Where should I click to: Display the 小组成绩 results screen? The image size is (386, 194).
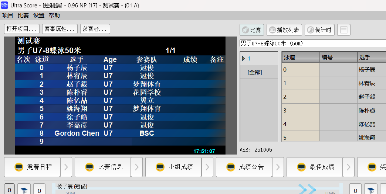click(x=173, y=167)
